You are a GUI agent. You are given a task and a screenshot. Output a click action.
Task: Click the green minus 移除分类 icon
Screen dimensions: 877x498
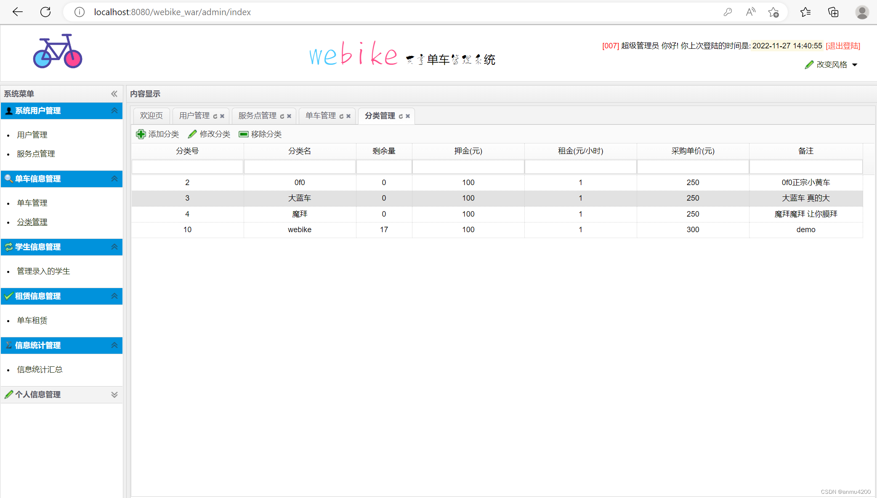coord(244,134)
